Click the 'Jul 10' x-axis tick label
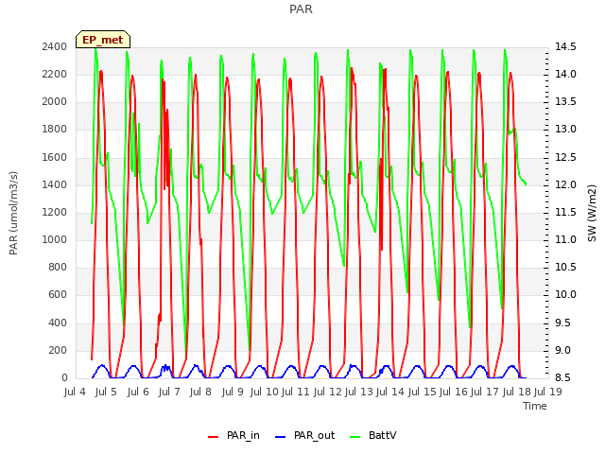The image size is (605, 454). tap(264, 392)
